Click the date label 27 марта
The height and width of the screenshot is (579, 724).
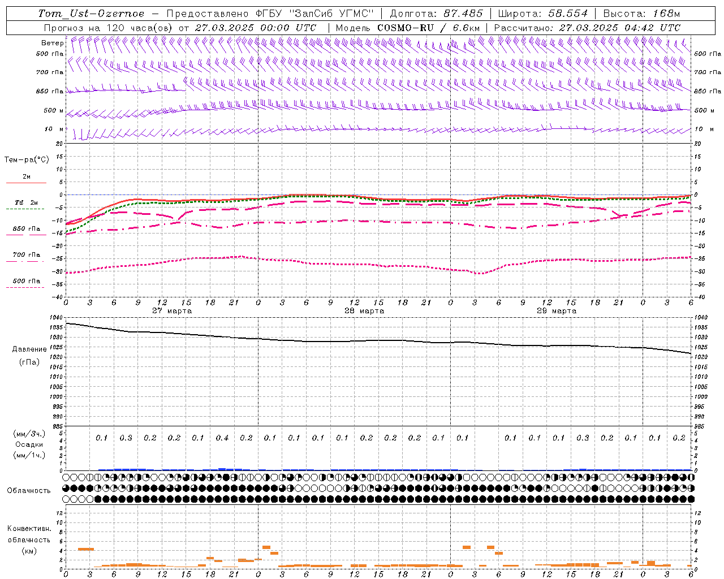click(172, 311)
